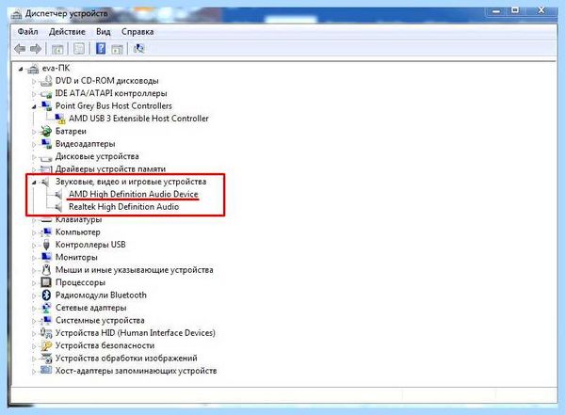This screenshot has width=565, height=415.
Task: Click the Процессоры chip icon
Action: pos(46,282)
